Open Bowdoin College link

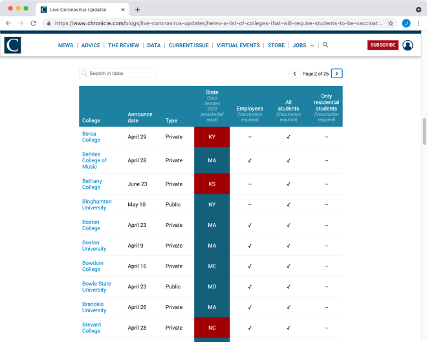click(x=93, y=266)
